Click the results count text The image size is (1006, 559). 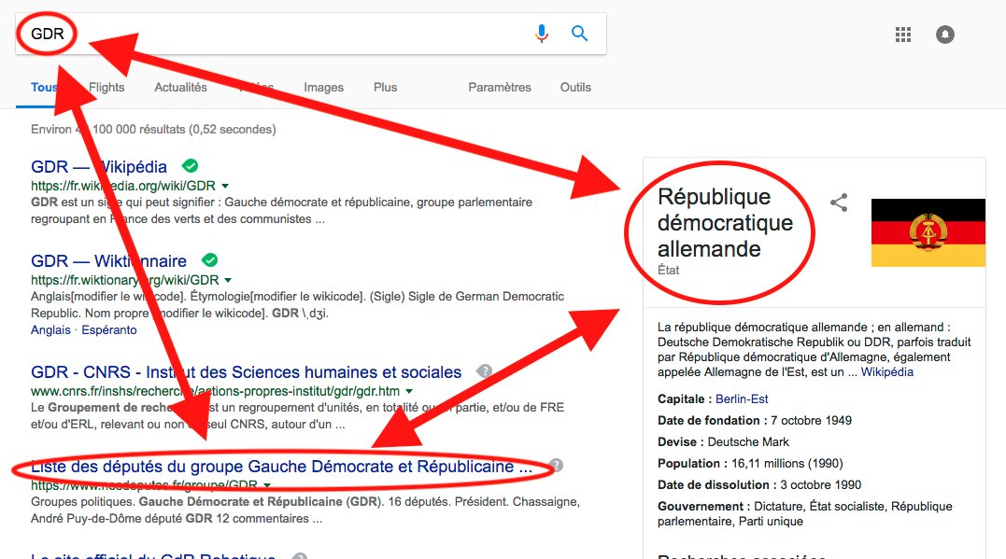[153, 130]
